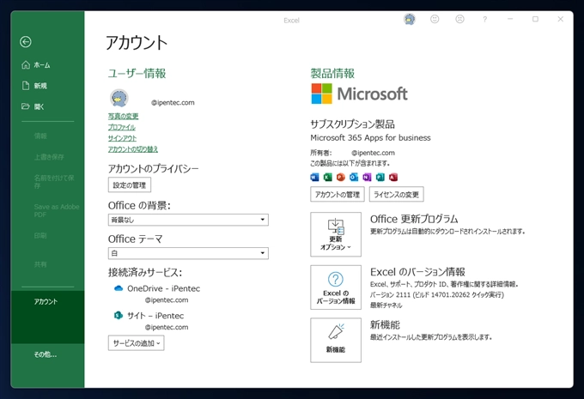Screen dimensions: 584x399
Task: Click the OneDrive cloud icon
Action: (x=119, y=288)
